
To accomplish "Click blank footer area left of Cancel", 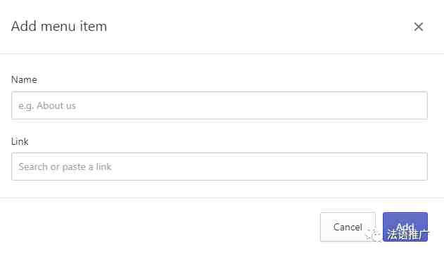I will (160, 227).
